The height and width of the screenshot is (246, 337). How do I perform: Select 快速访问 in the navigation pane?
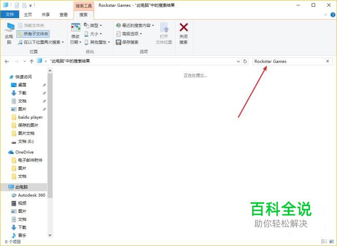[x=21, y=77]
